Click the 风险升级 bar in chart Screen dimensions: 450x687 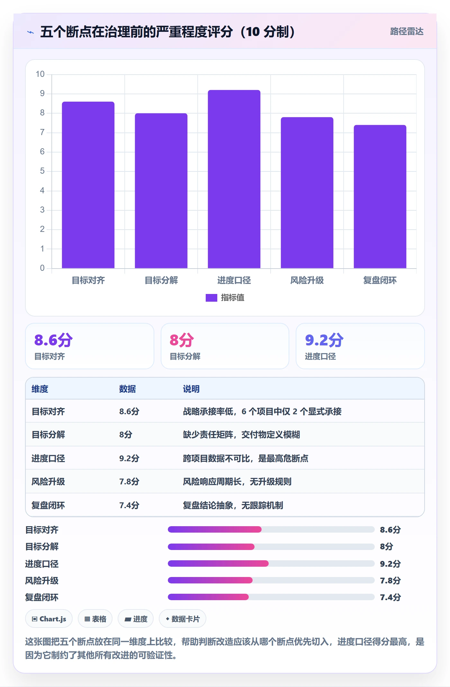tap(307, 193)
